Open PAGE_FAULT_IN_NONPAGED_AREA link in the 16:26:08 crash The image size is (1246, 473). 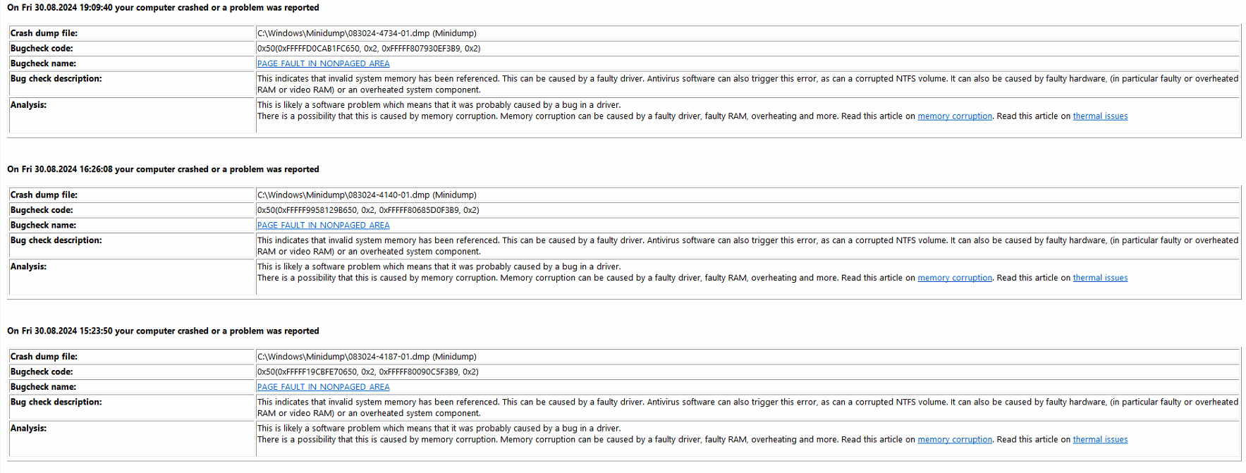point(323,226)
